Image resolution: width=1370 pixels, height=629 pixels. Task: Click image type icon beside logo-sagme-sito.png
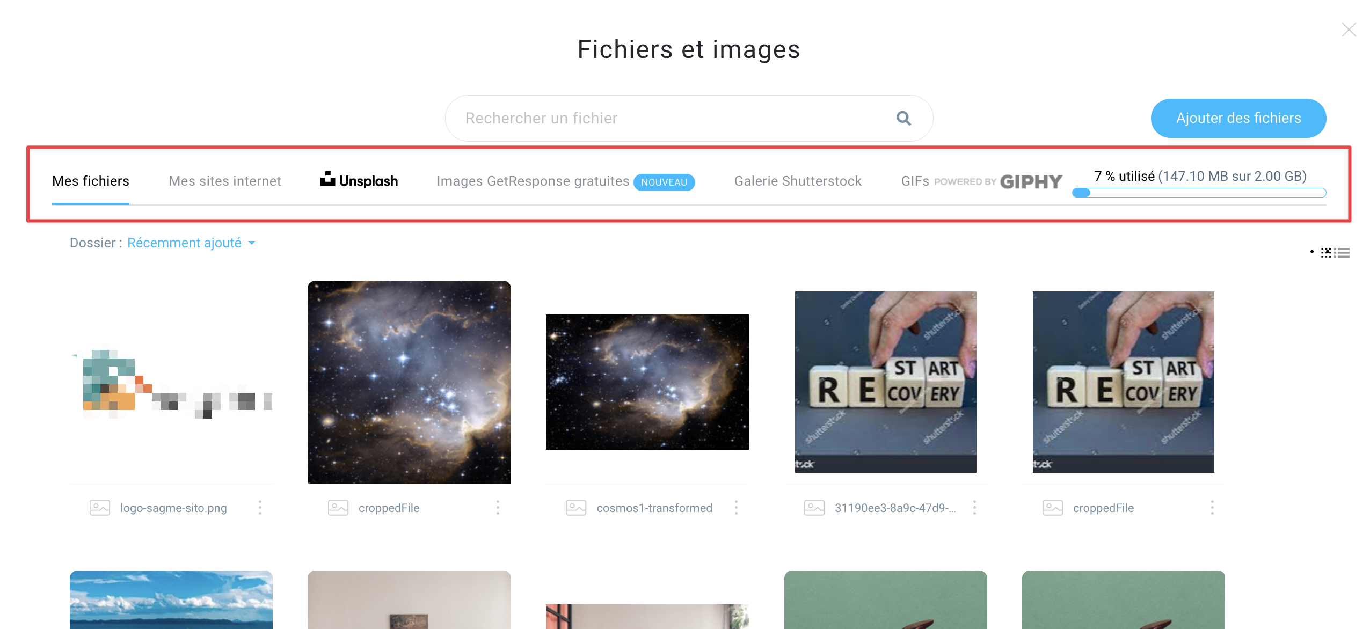[x=100, y=508]
